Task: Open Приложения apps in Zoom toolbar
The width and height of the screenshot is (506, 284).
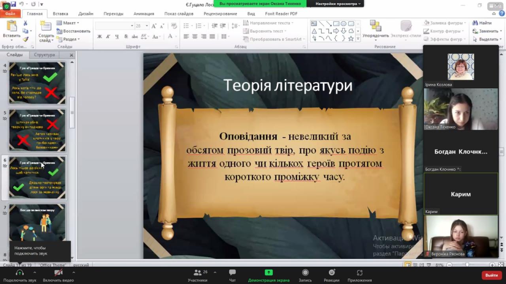Action: [359, 275]
